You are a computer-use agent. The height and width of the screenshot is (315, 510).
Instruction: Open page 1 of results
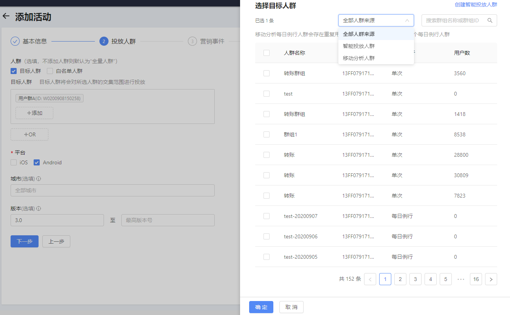pos(385,279)
